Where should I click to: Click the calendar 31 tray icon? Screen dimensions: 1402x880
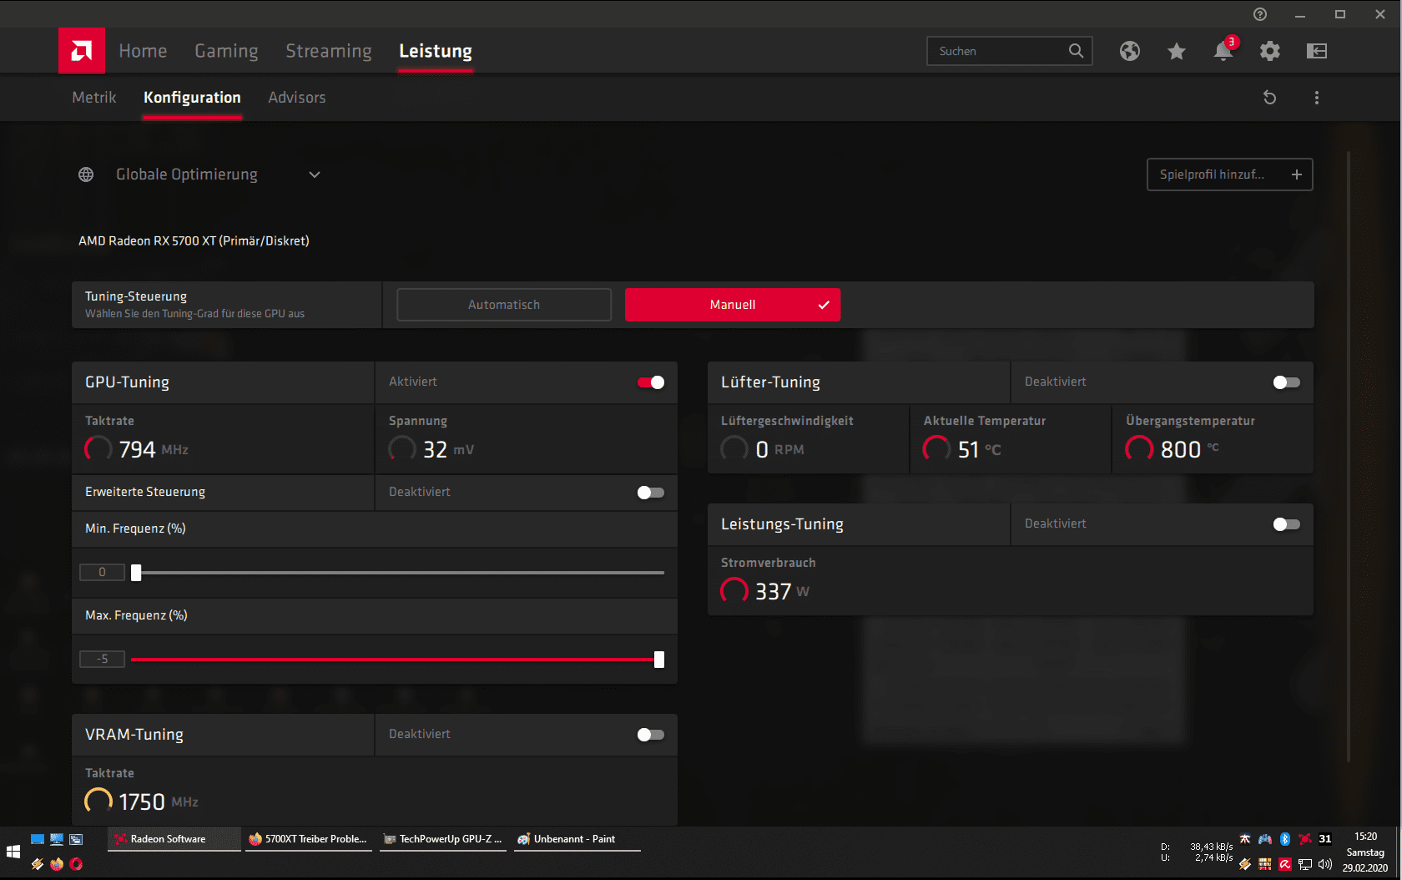click(1325, 839)
